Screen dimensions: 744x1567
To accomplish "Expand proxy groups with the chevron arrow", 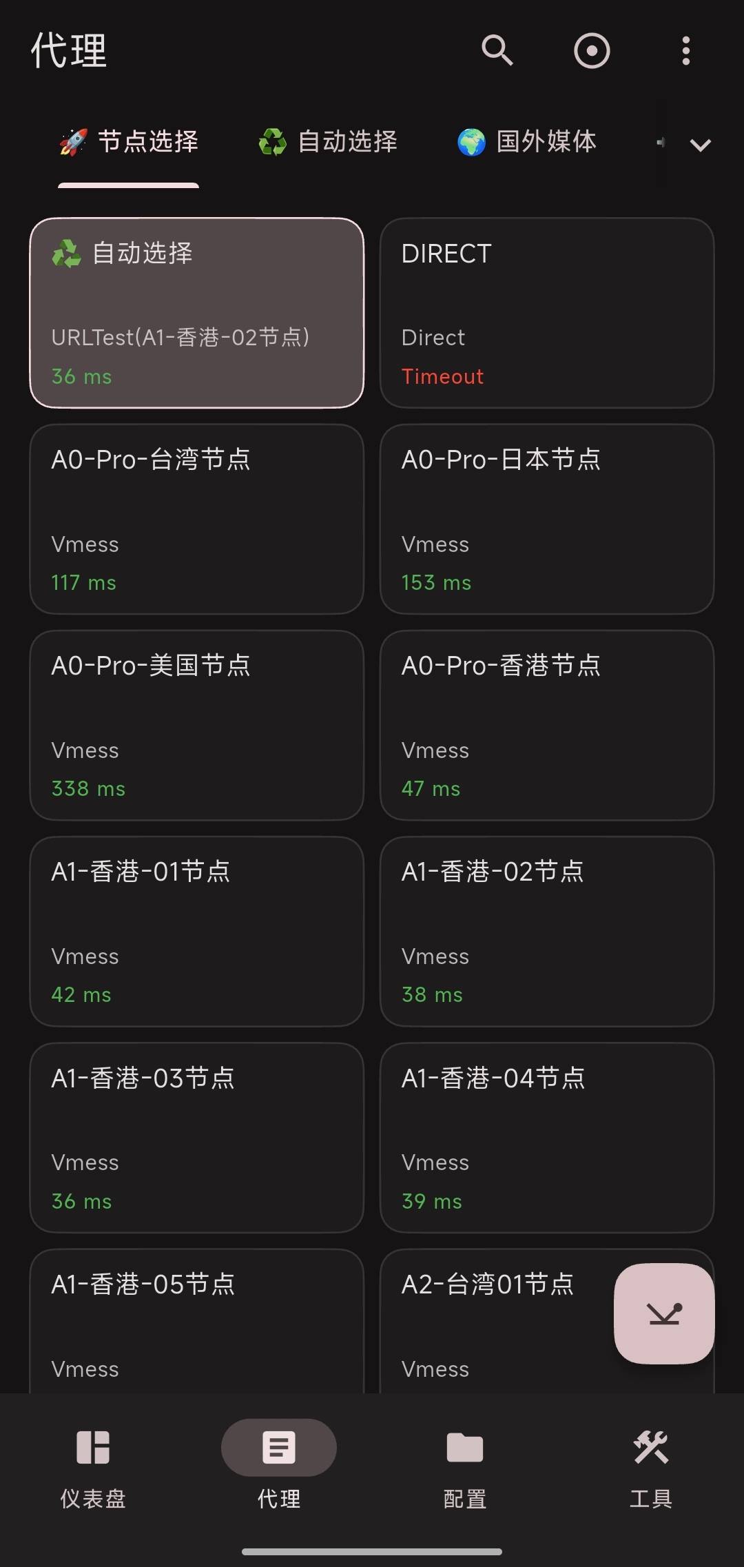I will point(700,145).
